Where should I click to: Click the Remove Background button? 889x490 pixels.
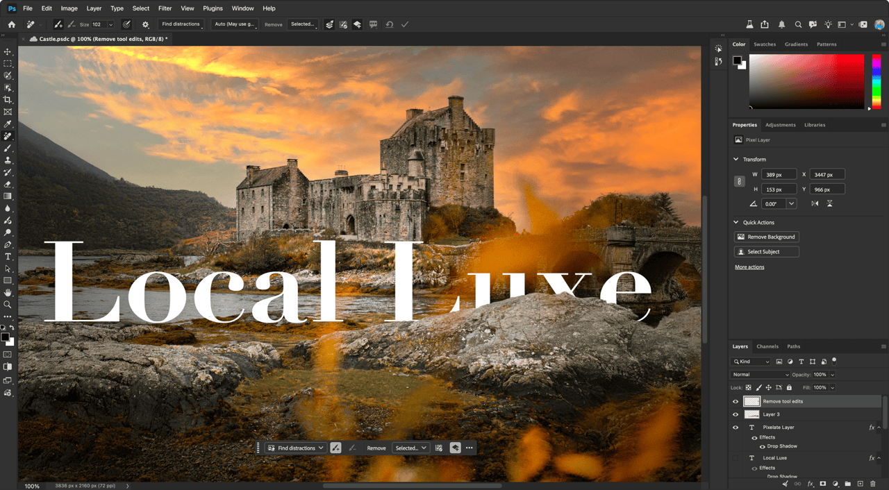(767, 237)
